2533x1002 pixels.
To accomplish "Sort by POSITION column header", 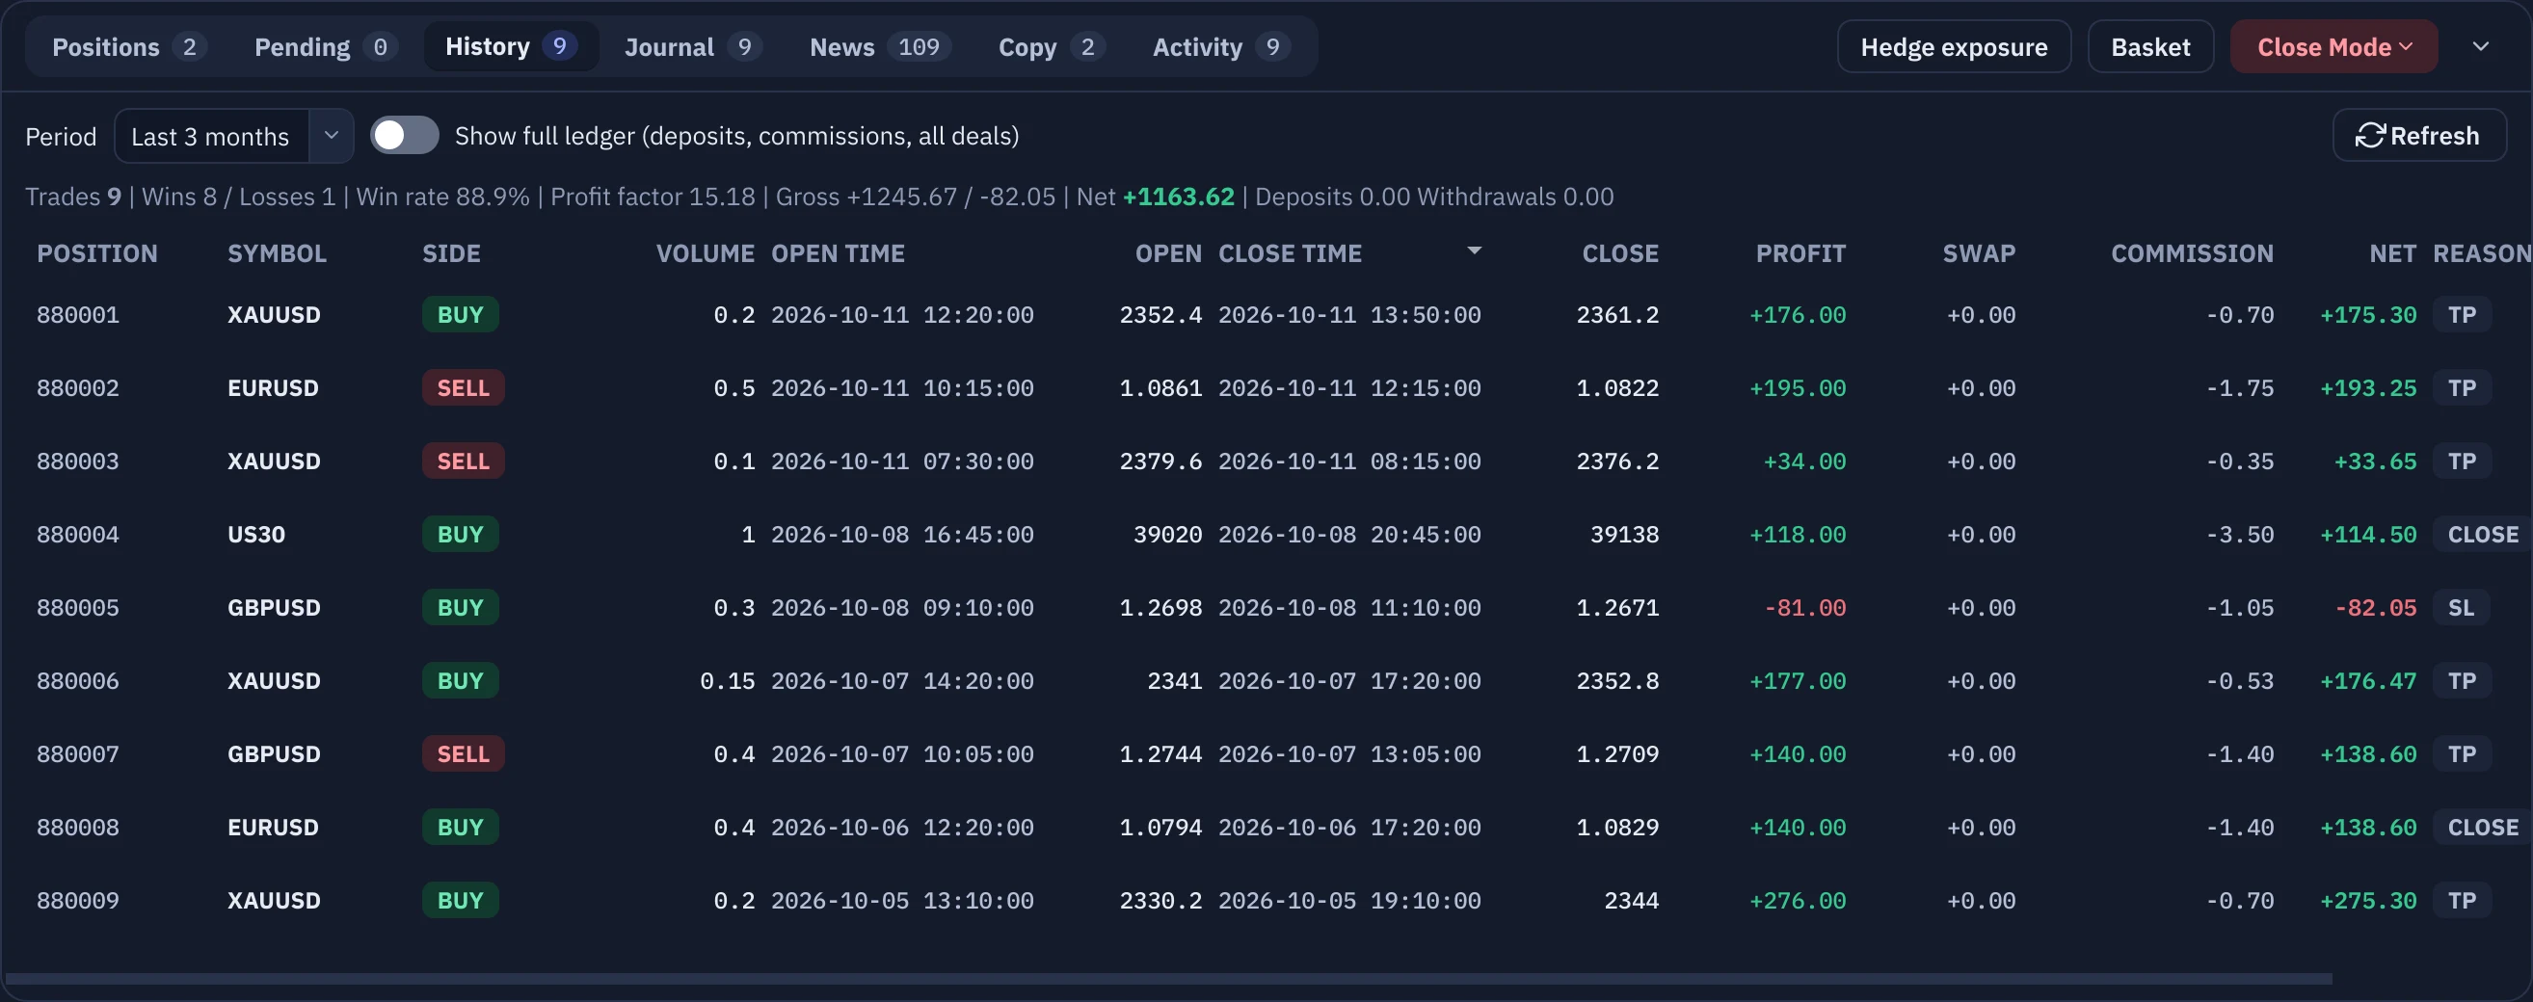I will pyautogui.click(x=97, y=253).
